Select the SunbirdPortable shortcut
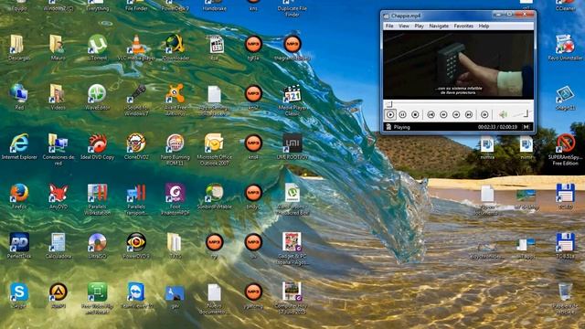Image resolution: width=585 pixels, height=329 pixels. pos(214,196)
